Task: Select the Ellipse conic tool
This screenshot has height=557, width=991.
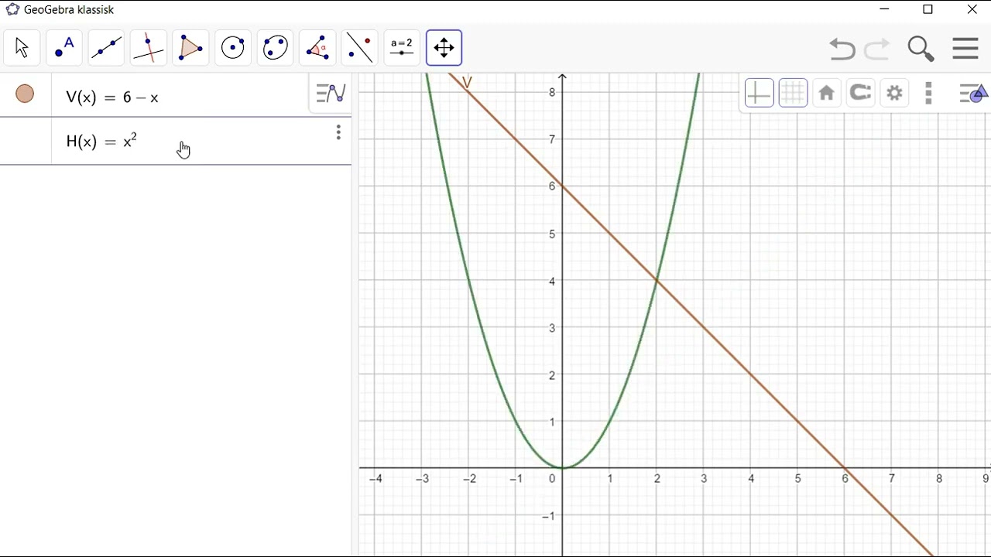Action: [275, 48]
